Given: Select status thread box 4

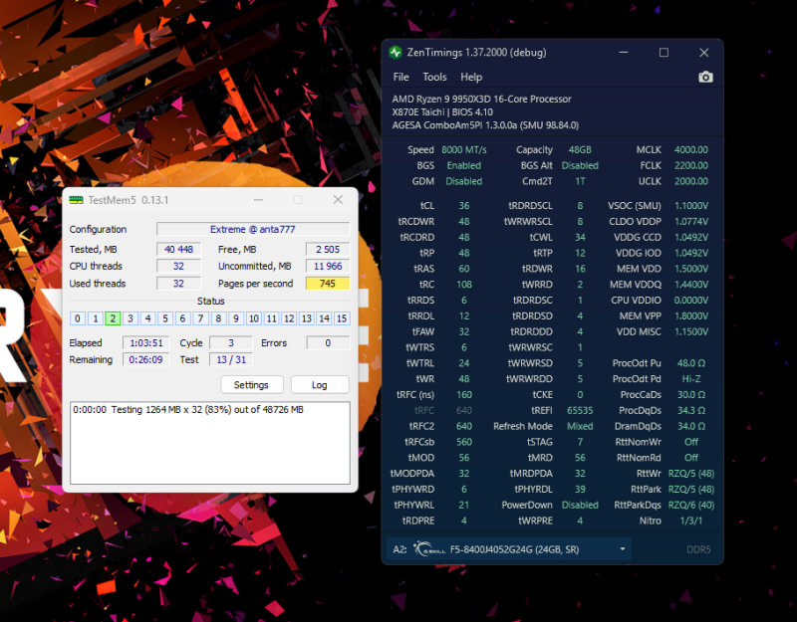Looking at the screenshot, I should (147, 318).
